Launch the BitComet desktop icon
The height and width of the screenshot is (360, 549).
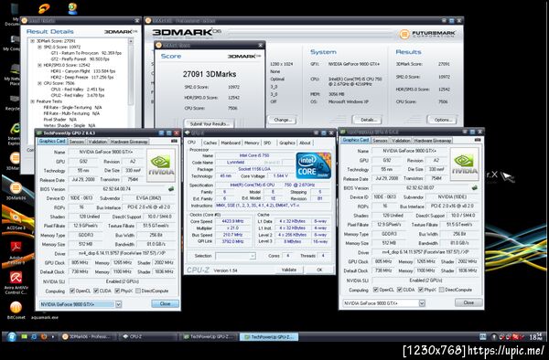click(x=16, y=311)
